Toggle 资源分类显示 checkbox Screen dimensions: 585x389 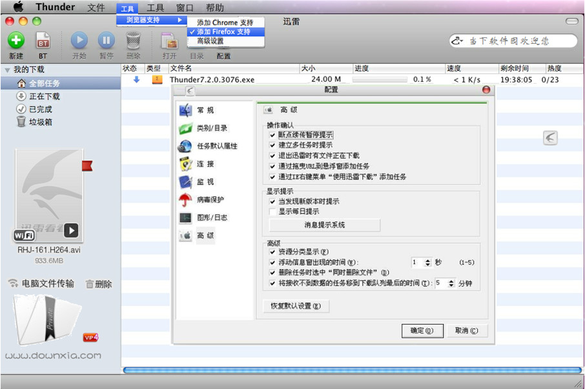coord(272,252)
